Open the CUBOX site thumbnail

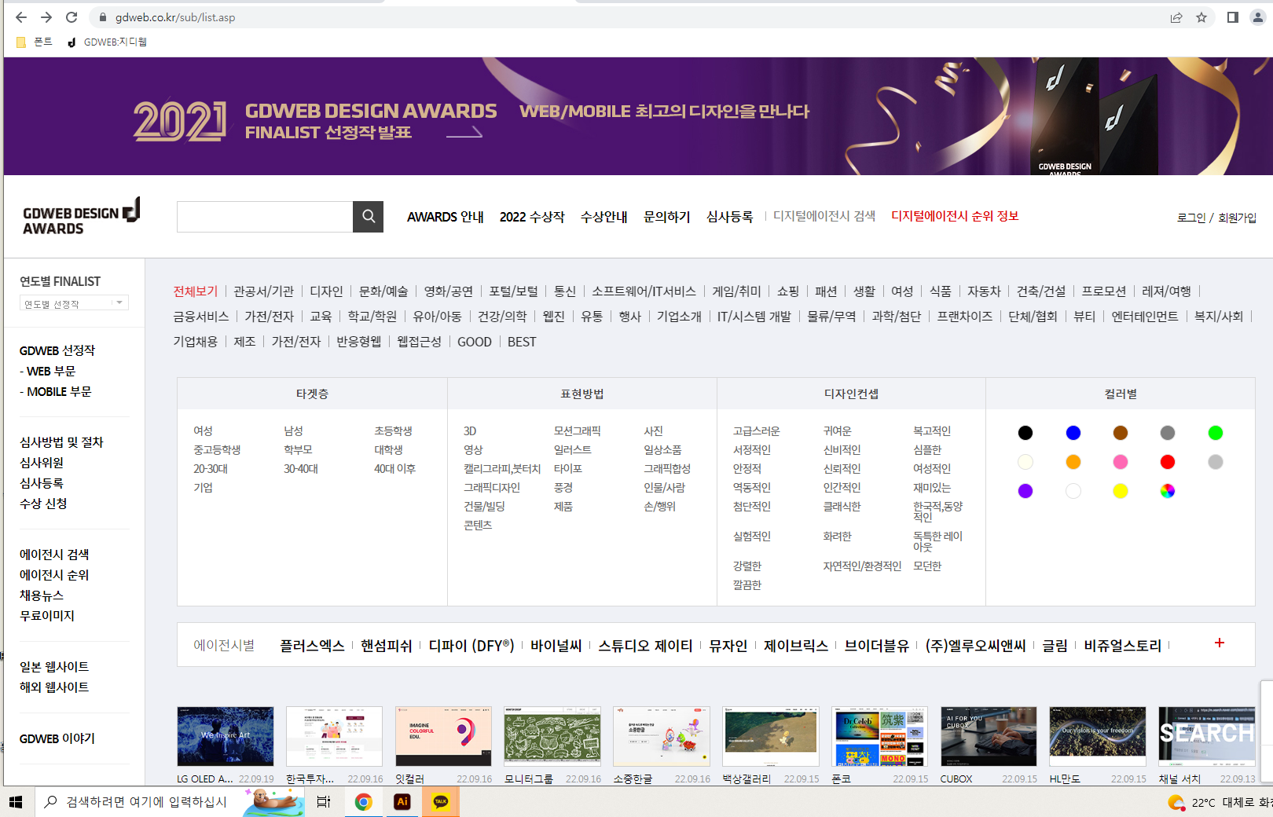pyautogui.click(x=989, y=736)
